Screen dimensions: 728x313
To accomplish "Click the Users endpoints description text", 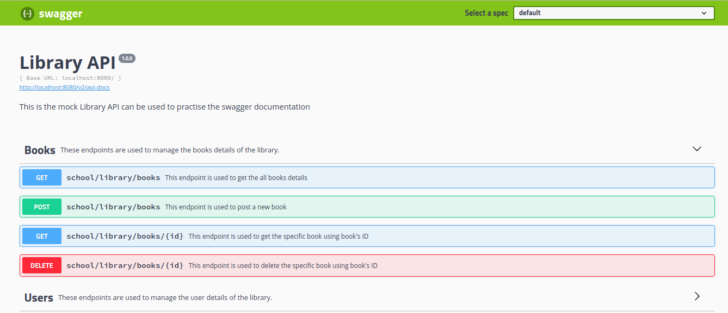I will click(165, 297).
